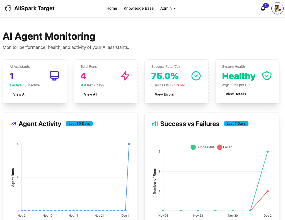Toggle the Successful series in the legend
Viewport: 285px width, 220px height.
click(202, 147)
